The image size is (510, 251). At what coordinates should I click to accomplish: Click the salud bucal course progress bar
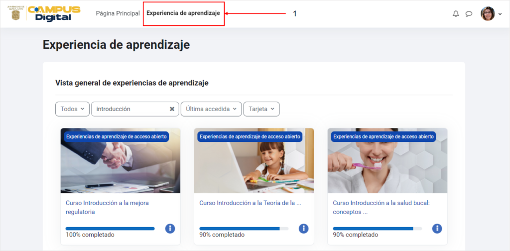(x=378, y=229)
